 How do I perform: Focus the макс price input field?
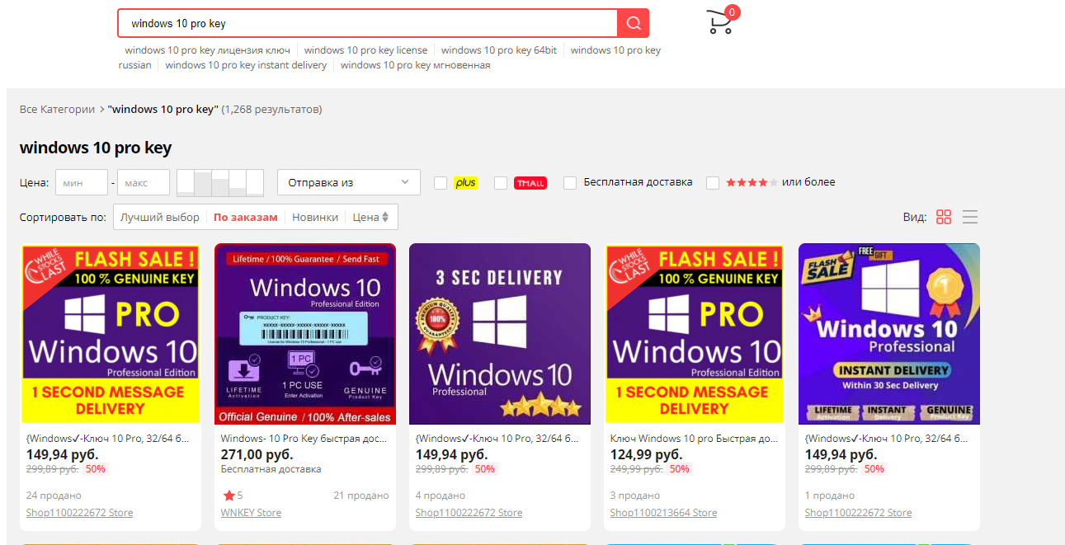click(144, 182)
